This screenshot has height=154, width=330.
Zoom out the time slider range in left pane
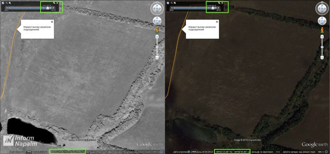[x=7, y=3]
